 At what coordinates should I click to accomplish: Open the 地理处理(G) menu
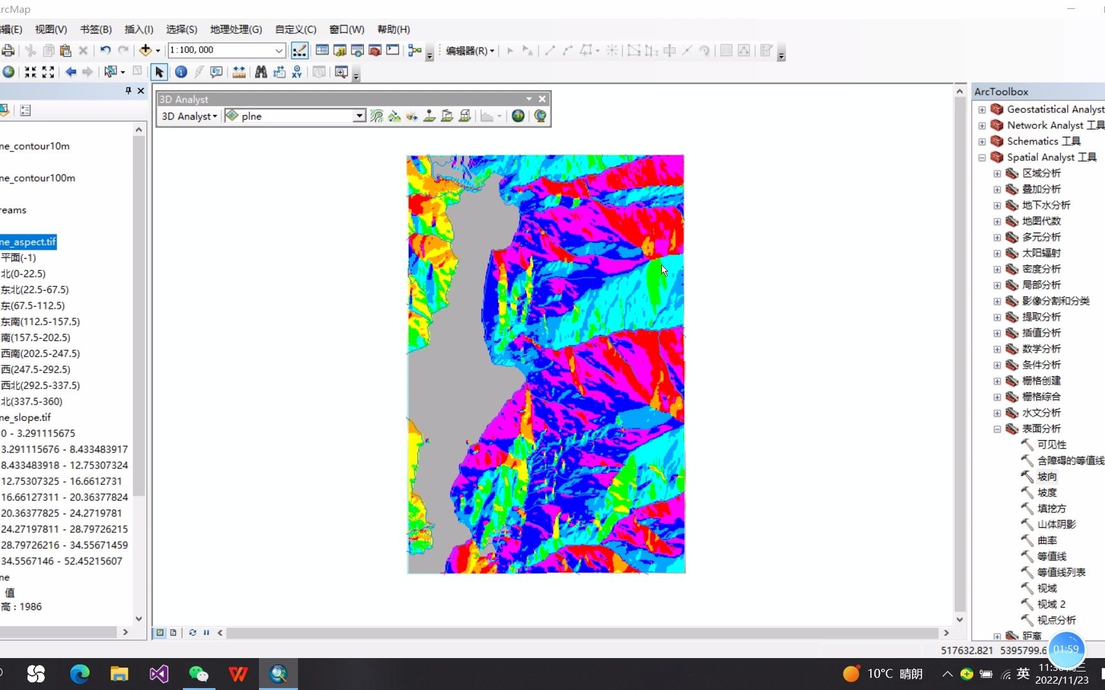(235, 29)
